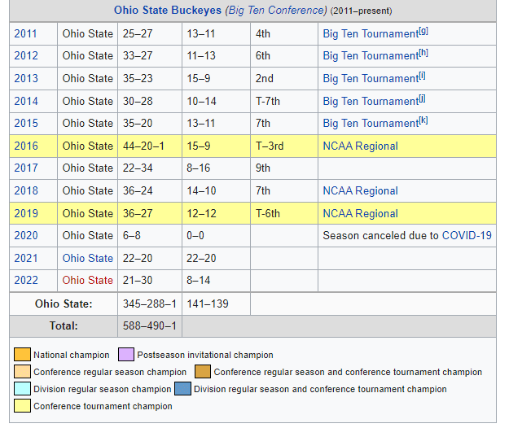Open the 2012 season link
Viewport: 509px width, 428px height.
tap(26, 56)
